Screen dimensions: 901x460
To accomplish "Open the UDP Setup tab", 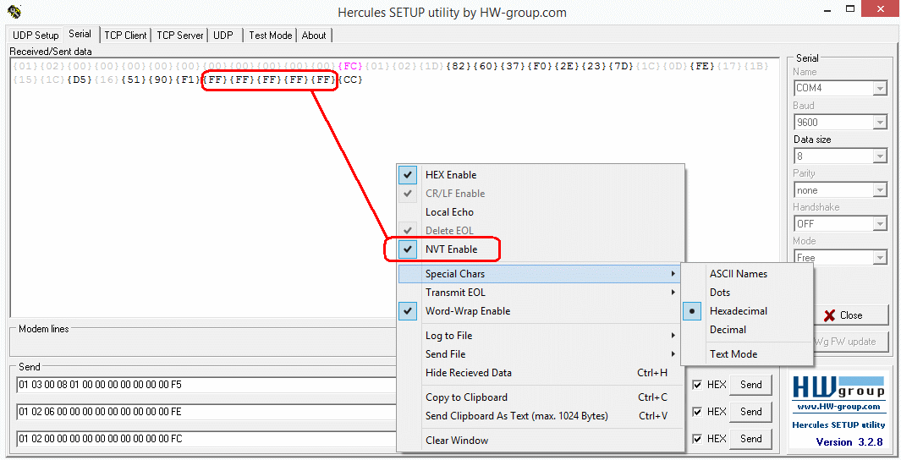I will tap(36, 36).
